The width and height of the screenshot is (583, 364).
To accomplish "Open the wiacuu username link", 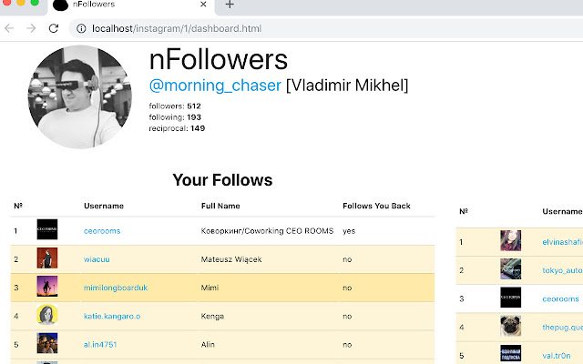I will [x=97, y=259].
